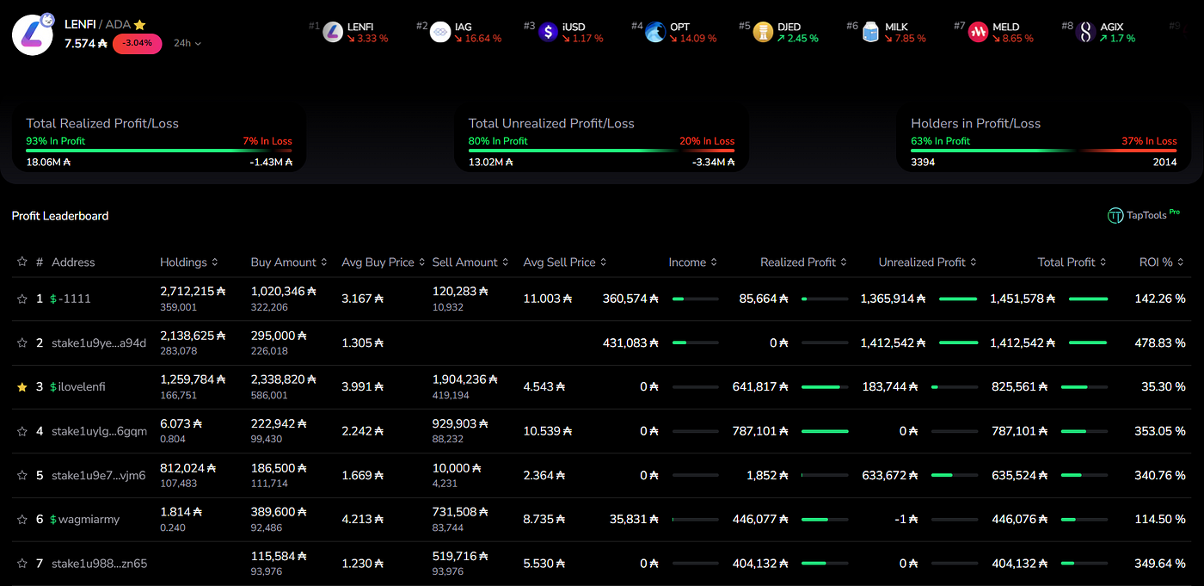Click the LENFI token price 7.574

pyautogui.click(x=86, y=43)
